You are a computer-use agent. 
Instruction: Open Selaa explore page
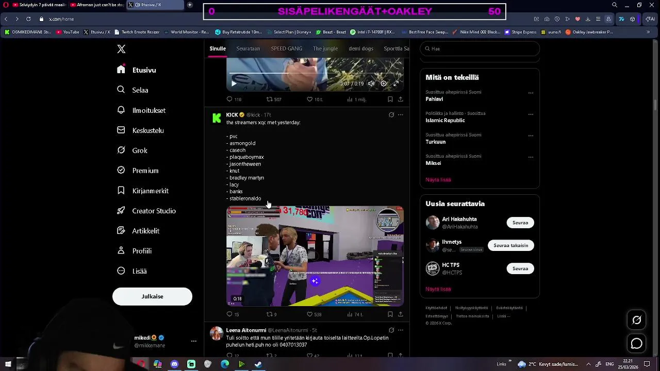[x=133, y=90]
